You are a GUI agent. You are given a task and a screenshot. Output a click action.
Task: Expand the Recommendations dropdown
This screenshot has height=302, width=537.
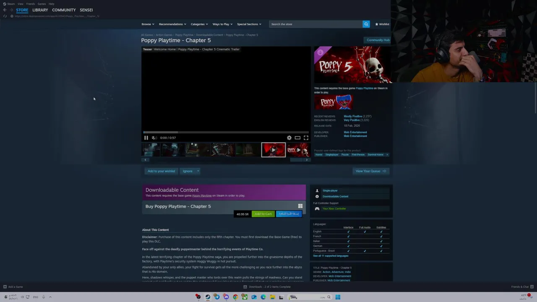coord(172,24)
